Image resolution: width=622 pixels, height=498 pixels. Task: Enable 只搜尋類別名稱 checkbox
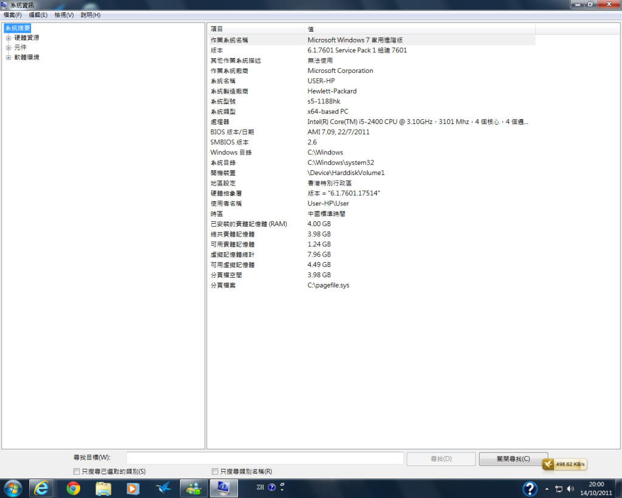(215, 471)
